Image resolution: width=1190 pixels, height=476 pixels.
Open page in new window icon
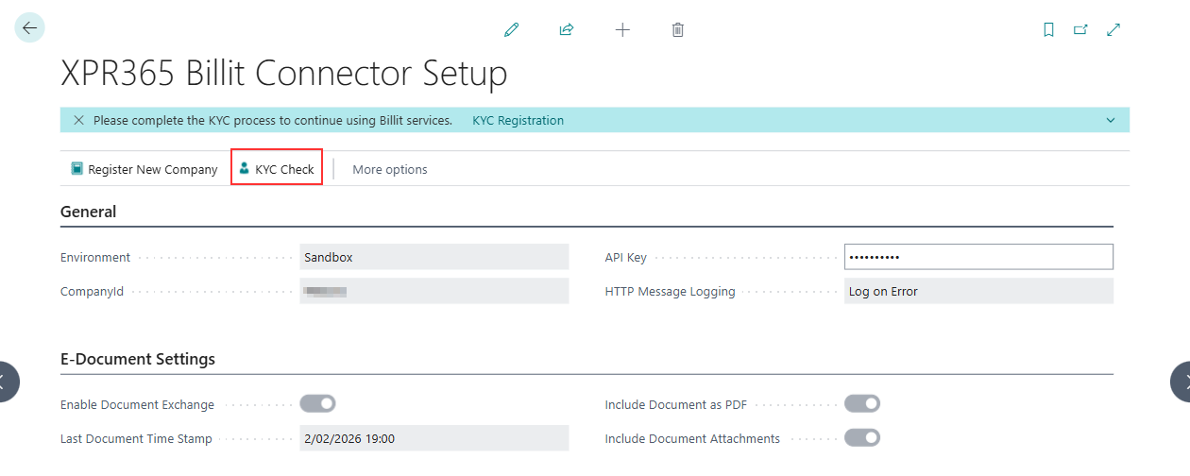coord(1080,30)
